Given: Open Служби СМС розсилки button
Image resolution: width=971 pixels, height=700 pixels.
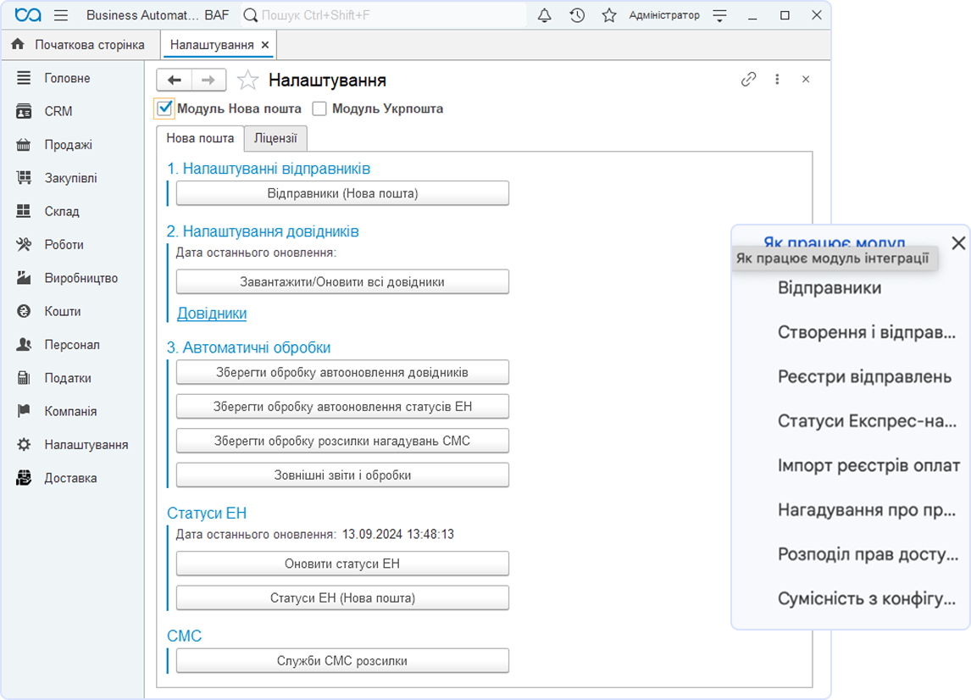Looking at the screenshot, I should tap(342, 661).
